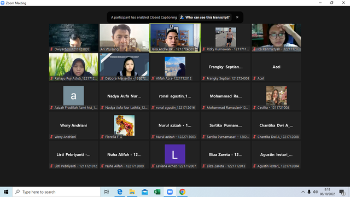Select Weny Andriani's participant tile
Image resolution: width=350 pixels, height=197 pixels.
click(74, 125)
